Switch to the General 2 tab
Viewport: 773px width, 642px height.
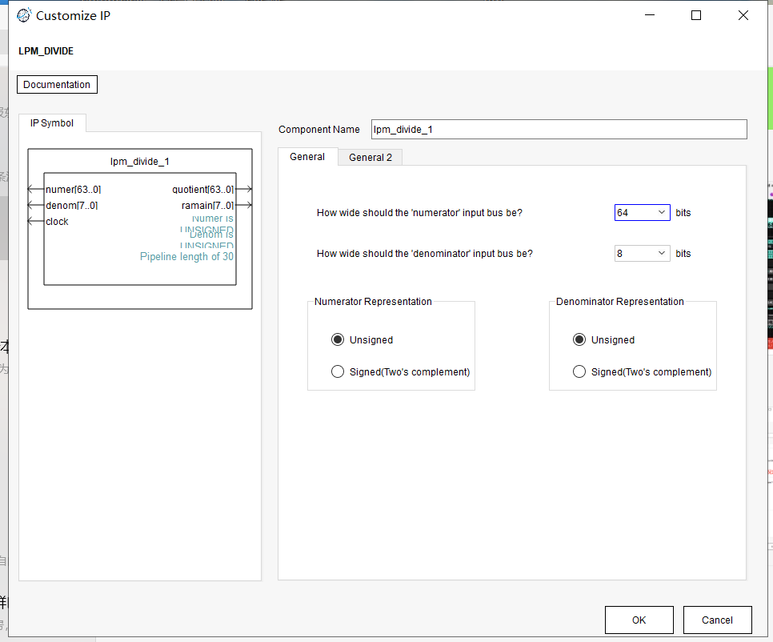(370, 158)
